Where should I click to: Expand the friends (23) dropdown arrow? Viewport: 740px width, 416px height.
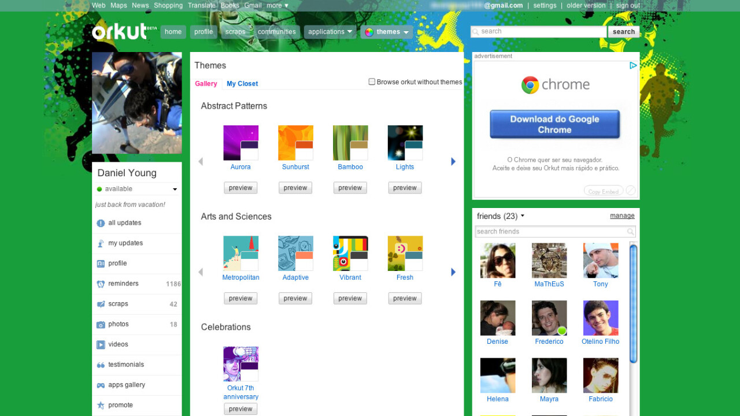point(523,216)
